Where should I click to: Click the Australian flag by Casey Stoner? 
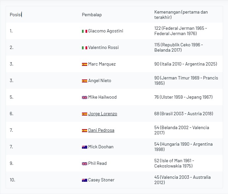84,180
